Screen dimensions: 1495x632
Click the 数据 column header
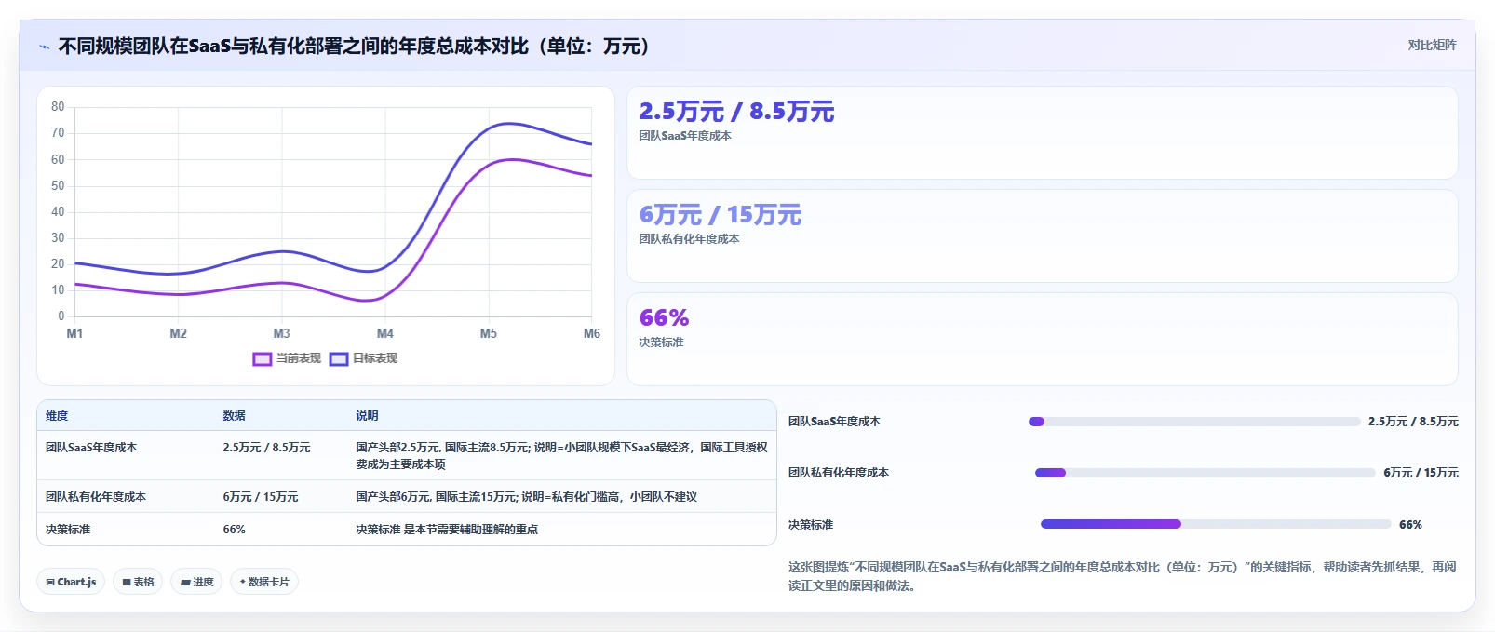pyautogui.click(x=234, y=416)
